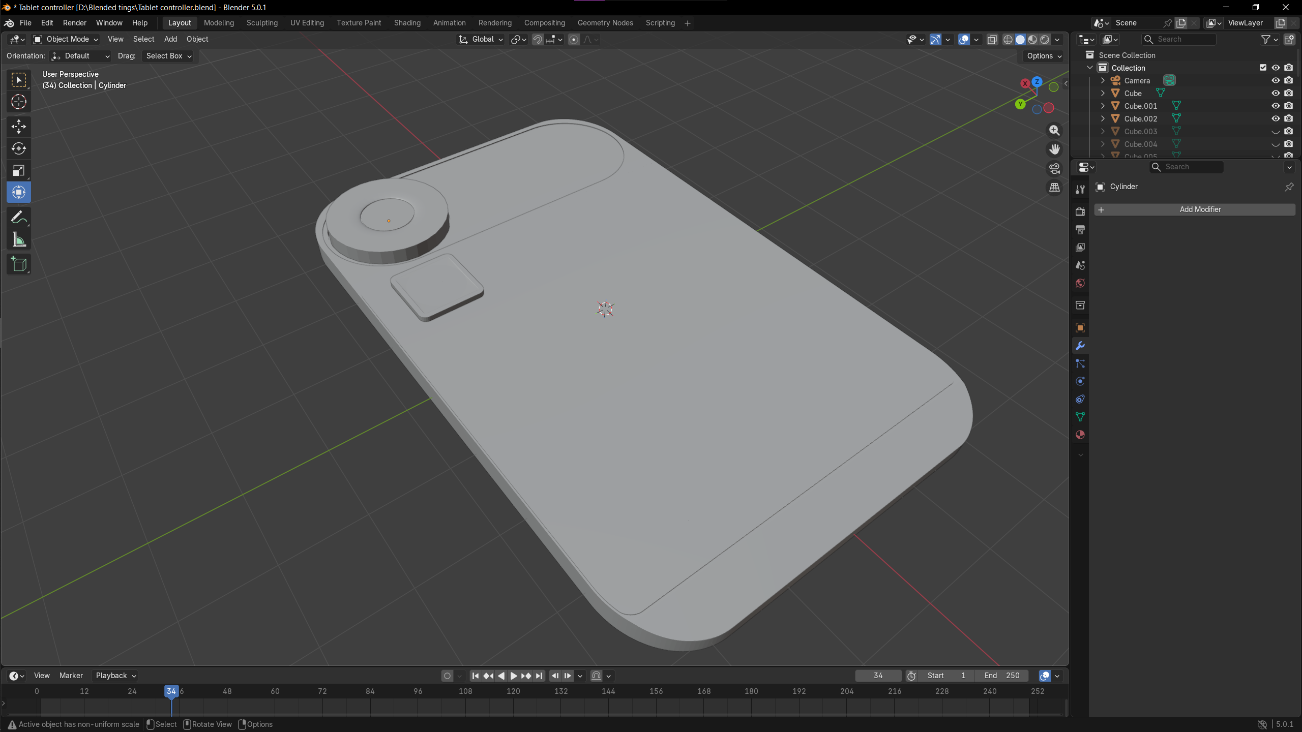Image resolution: width=1302 pixels, height=732 pixels.
Task: Select the 3D Cursor tool
Action: (19, 102)
